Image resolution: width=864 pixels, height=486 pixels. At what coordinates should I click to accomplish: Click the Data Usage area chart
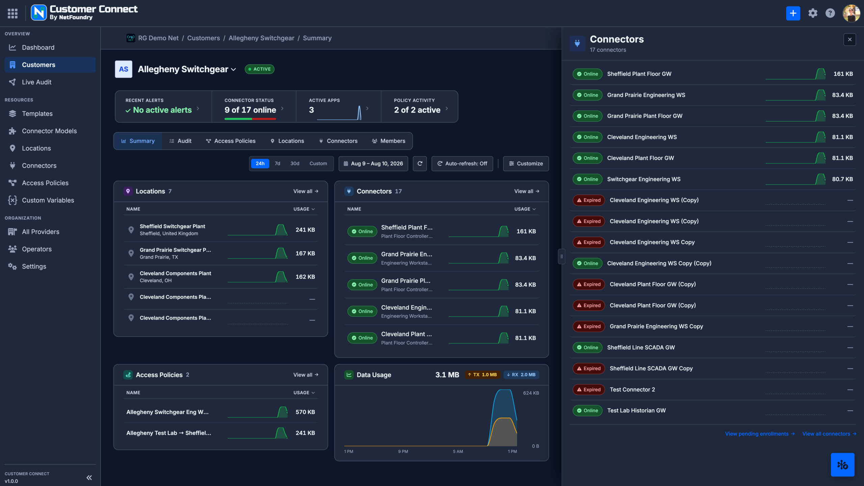click(431, 418)
